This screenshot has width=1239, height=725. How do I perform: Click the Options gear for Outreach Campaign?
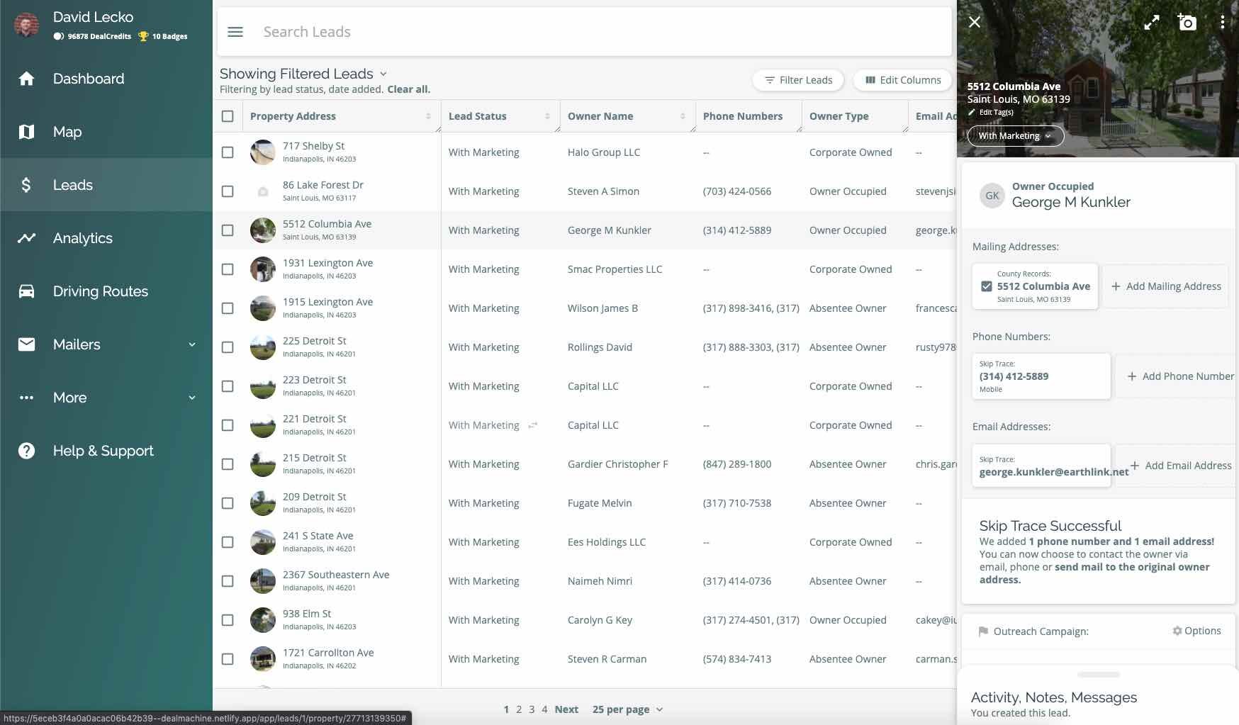[x=1196, y=631]
